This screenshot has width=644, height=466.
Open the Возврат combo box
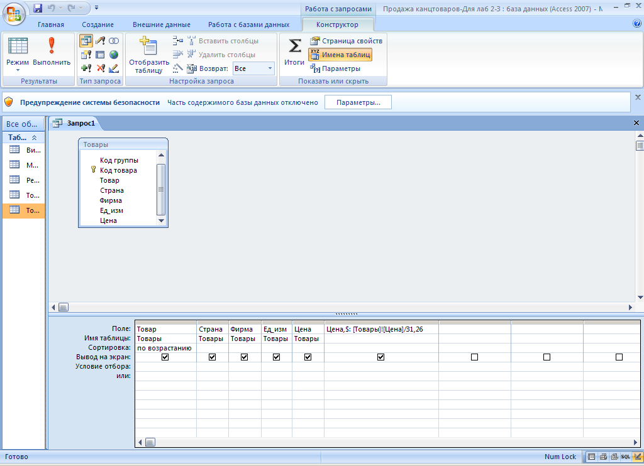[253, 68]
